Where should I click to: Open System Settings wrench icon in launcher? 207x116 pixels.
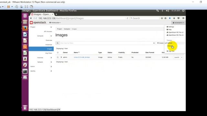(25, 65)
